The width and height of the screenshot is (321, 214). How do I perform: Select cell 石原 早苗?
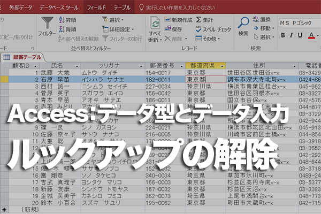click(x=60, y=80)
